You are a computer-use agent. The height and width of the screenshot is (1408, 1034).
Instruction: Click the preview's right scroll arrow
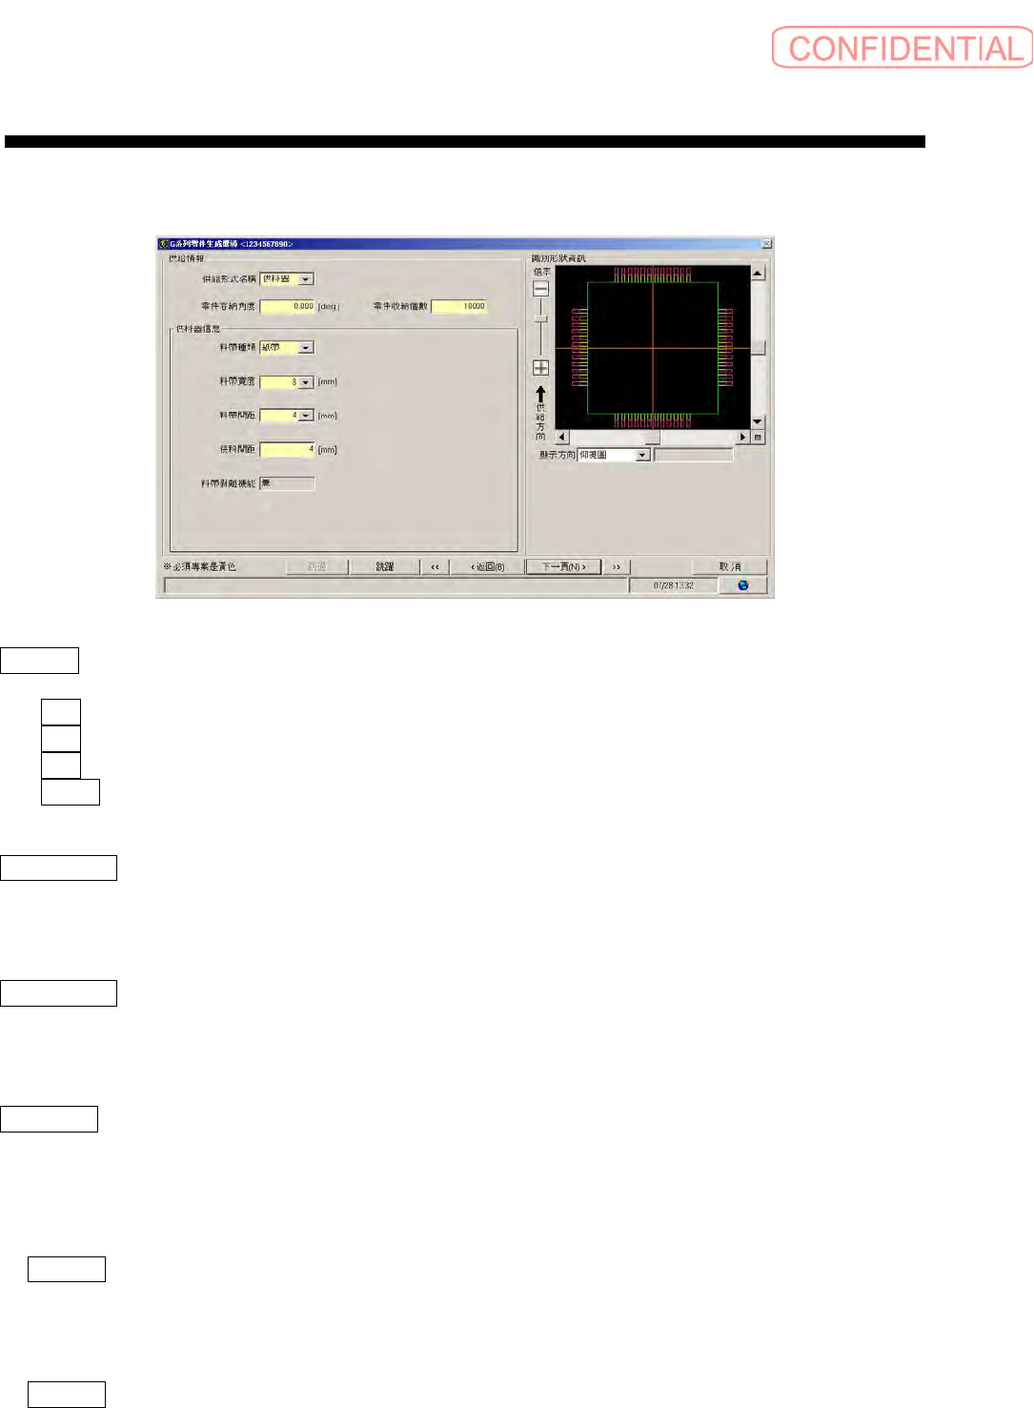[x=743, y=437]
